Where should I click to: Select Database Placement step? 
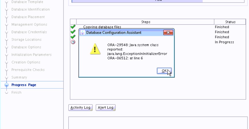click(x=28, y=17)
